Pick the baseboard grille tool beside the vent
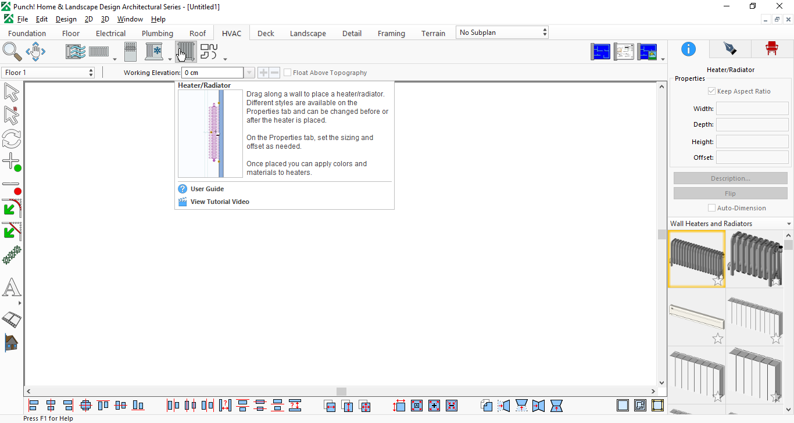 point(99,52)
